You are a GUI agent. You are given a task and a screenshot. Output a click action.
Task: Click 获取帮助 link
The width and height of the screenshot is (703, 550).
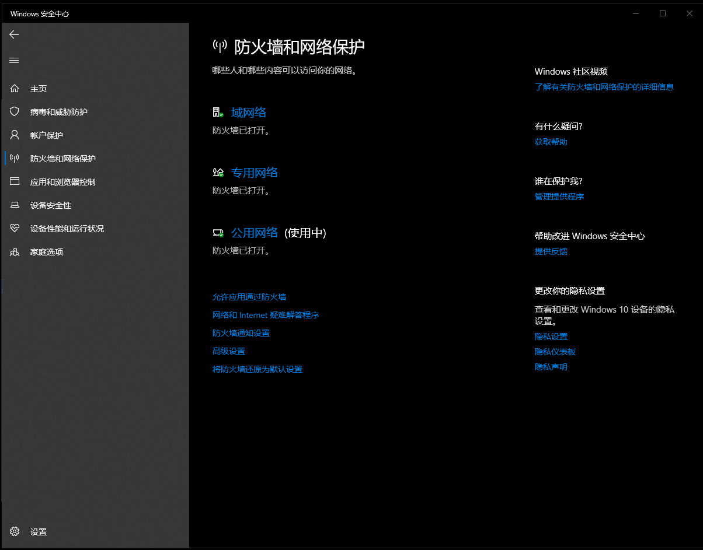551,142
